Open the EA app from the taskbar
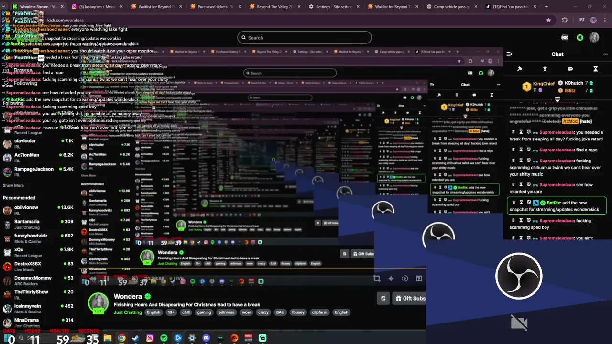The image size is (612, 344). pyautogui.click(x=234, y=338)
